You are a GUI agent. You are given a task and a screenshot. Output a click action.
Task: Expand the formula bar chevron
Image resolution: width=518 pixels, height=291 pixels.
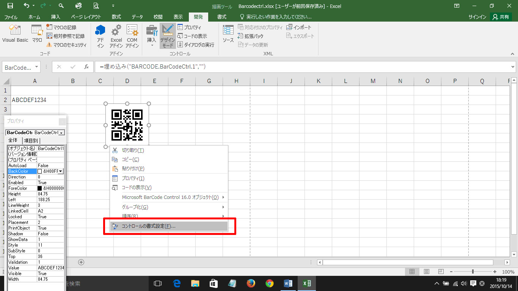click(513, 67)
